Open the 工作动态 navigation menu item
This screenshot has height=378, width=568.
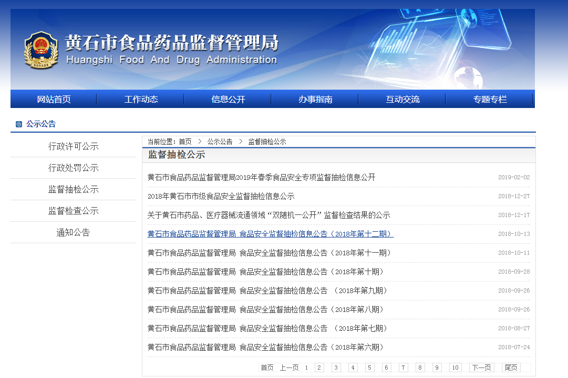click(141, 99)
